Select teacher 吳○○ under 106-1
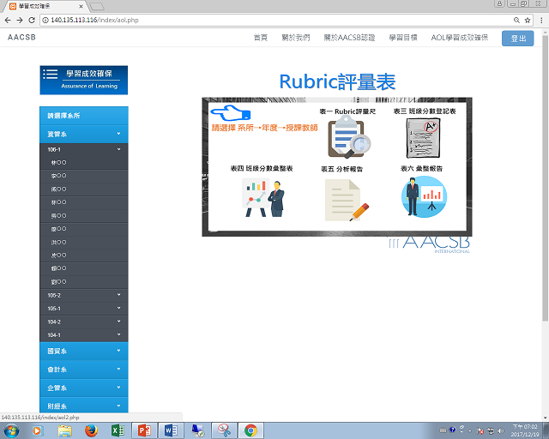 click(x=84, y=216)
